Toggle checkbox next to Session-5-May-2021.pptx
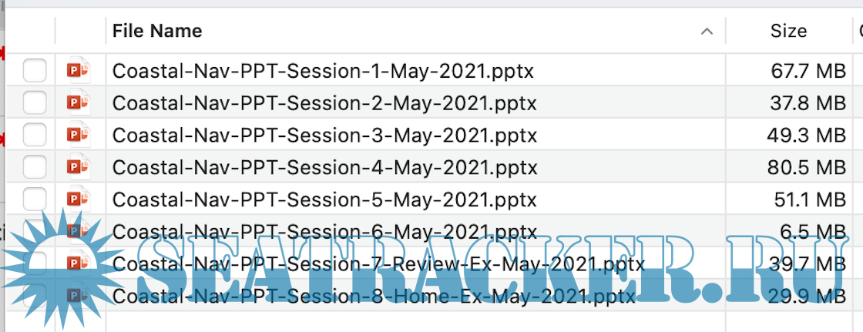 (35, 199)
